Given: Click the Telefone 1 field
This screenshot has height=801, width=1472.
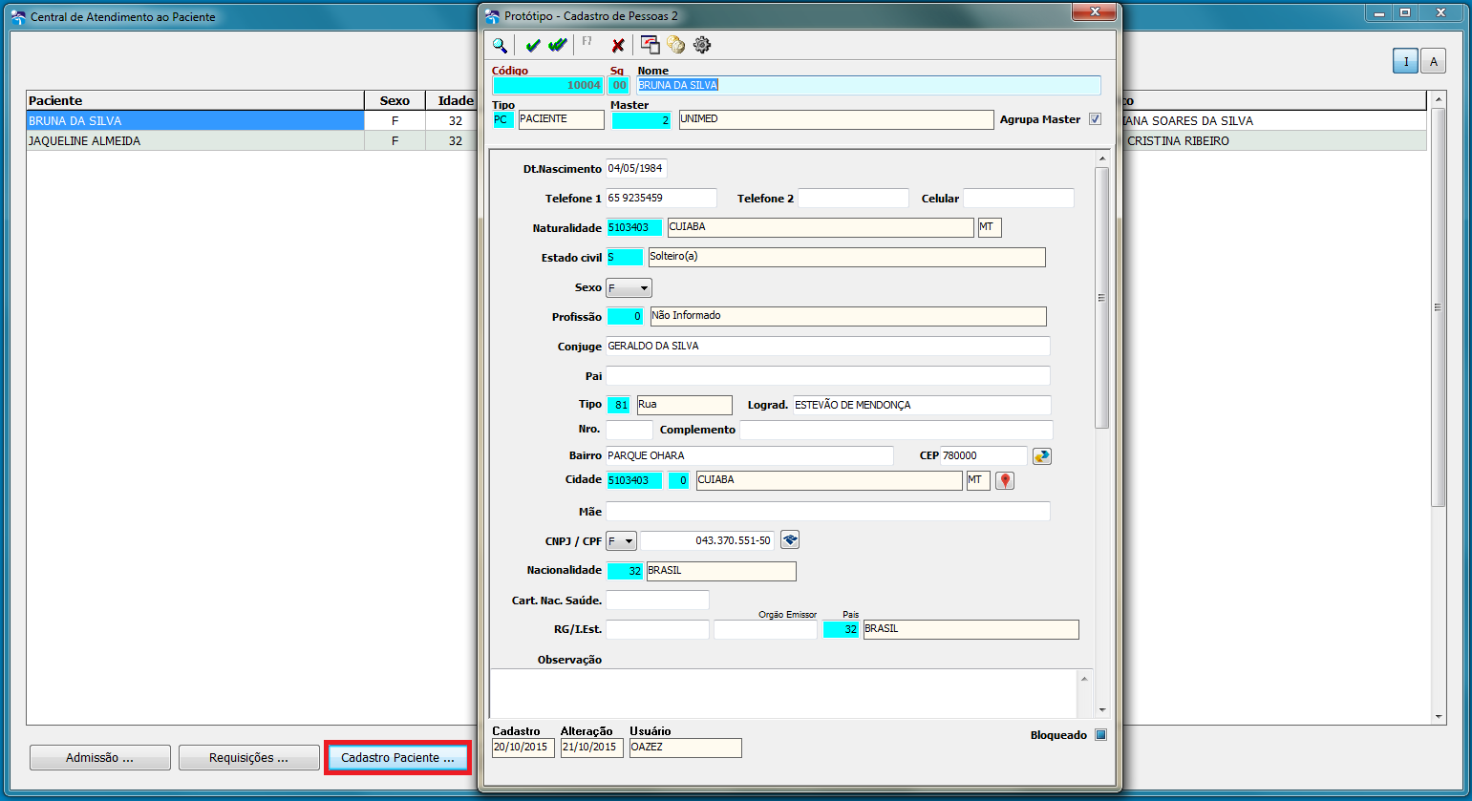Looking at the screenshot, I should pyautogui.click(x=661, y=198).
